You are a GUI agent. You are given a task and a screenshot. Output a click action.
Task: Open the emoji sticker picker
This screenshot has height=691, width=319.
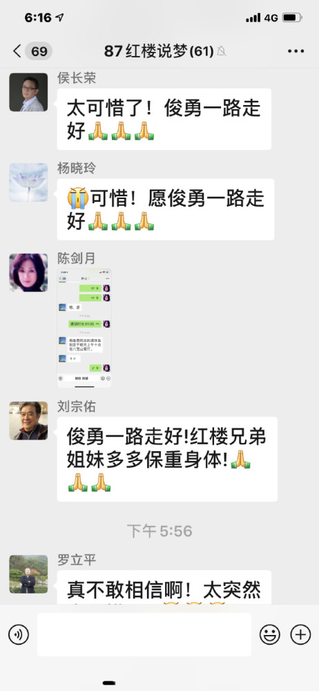(x=270, y=634)
